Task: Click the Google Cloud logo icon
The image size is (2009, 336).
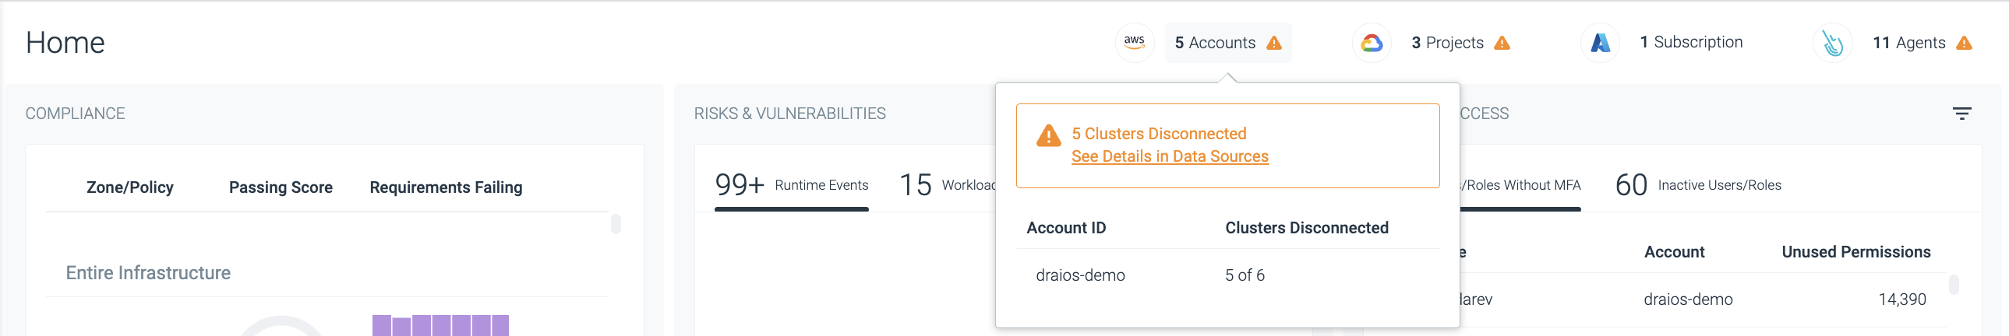Action: click(x=1372, y=43)
